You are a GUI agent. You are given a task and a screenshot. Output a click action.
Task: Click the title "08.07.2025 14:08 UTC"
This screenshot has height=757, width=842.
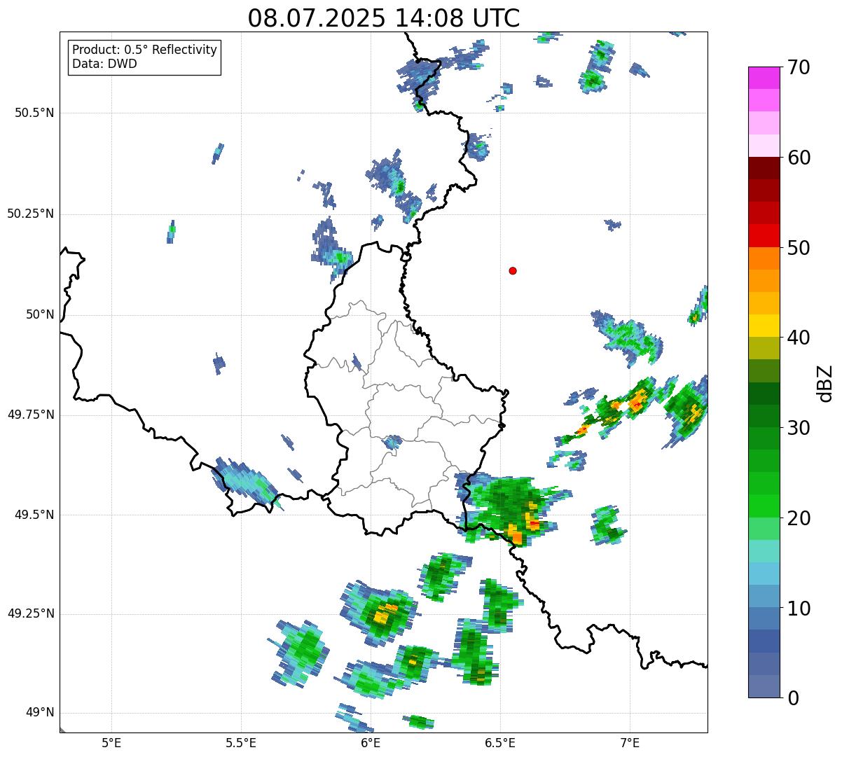pyautogui.click(x=384, y=18)
